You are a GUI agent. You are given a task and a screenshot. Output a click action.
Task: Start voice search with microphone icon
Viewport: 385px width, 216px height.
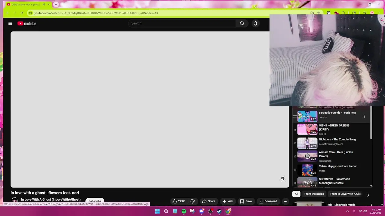[x=256, y=23]
